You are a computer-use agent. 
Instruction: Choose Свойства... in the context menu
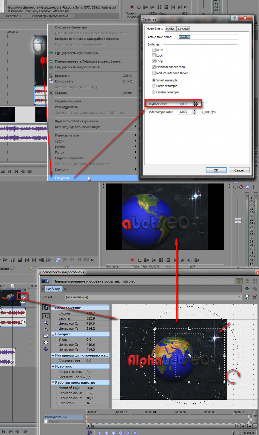coord(63,178)
